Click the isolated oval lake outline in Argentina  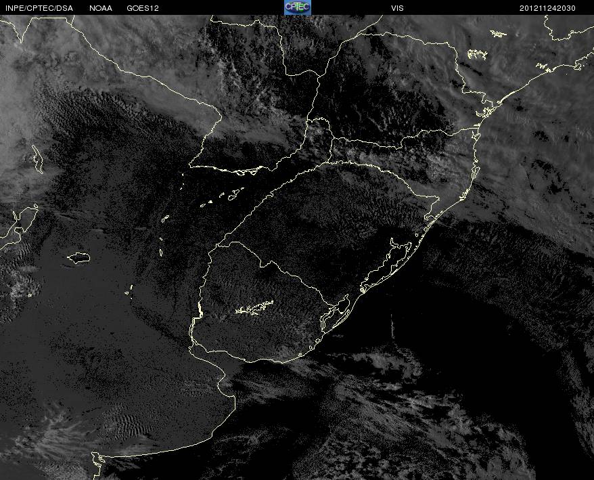point(78,258)
